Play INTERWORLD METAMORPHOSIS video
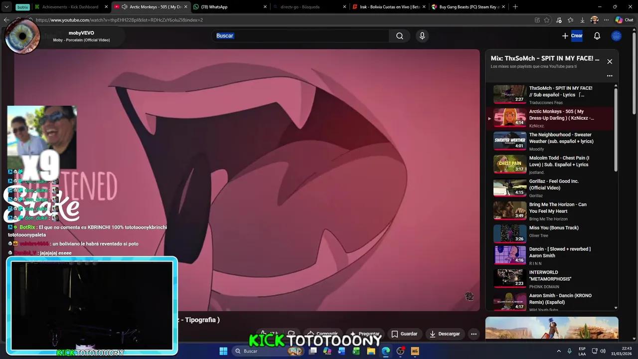Screen dimensions: 638x359 [551, 279]
